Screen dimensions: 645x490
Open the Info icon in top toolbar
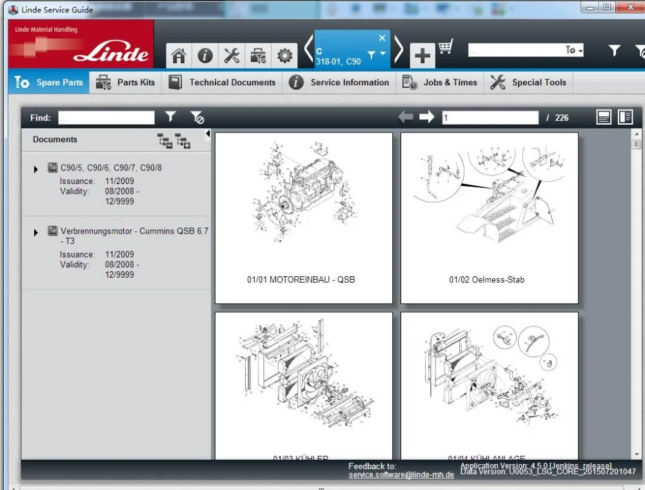205,56
